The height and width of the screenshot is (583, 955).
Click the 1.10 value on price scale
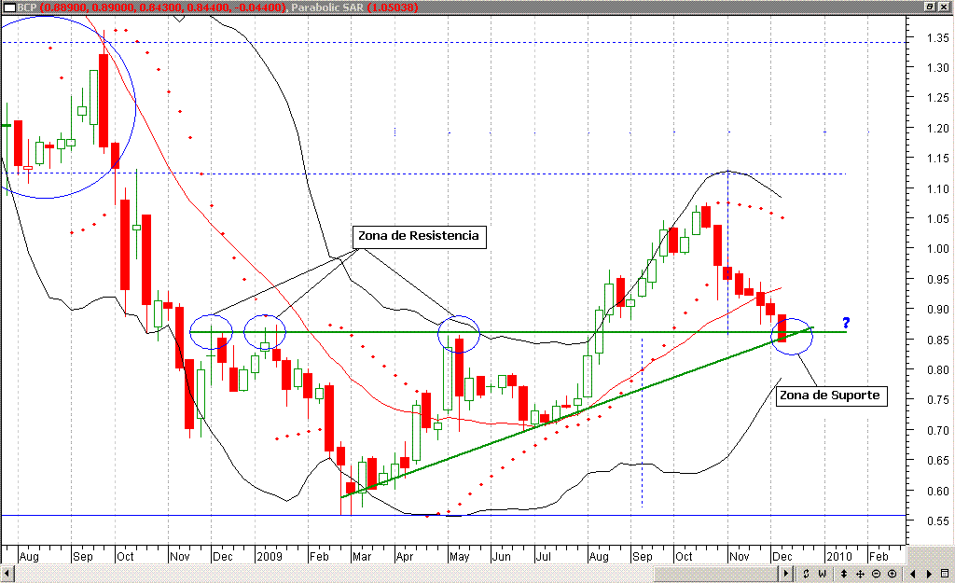(938, 188)
